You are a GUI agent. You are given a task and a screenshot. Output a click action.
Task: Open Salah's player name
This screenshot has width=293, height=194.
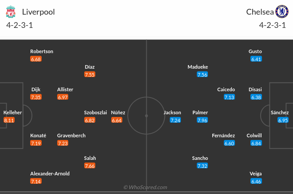tap(90, 158)
